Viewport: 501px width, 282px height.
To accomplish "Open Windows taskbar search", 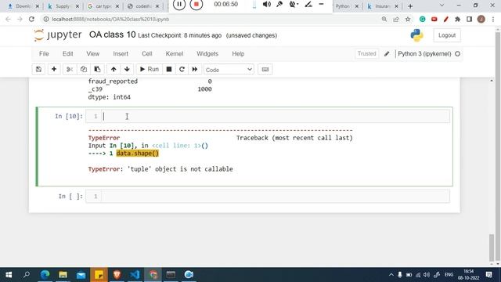I will 27,275.
